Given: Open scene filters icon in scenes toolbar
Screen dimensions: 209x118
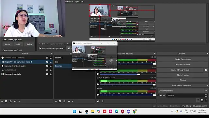Looking at the screenshot, I should 64,101.
